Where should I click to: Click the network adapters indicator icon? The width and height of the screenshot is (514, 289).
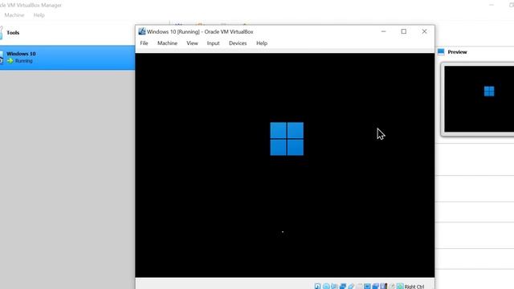tap(343, 287)
